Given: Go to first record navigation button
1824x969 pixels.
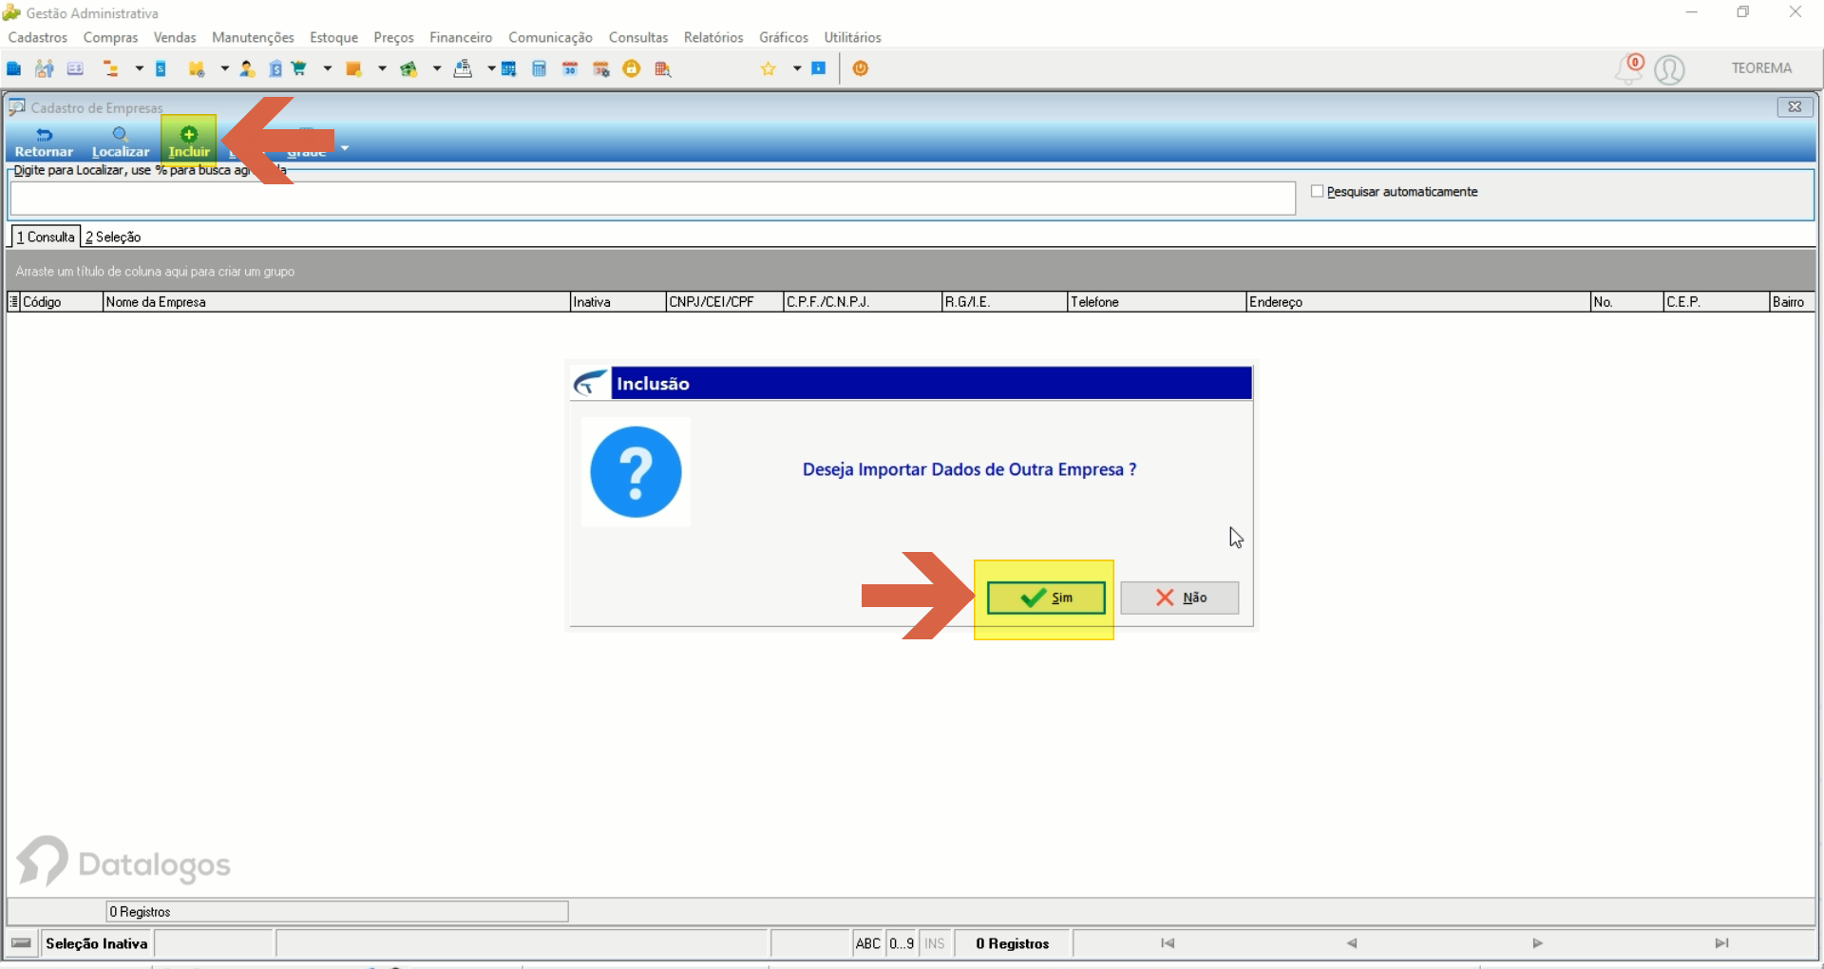Looking at the screenshot, I should click(1168, 943).
